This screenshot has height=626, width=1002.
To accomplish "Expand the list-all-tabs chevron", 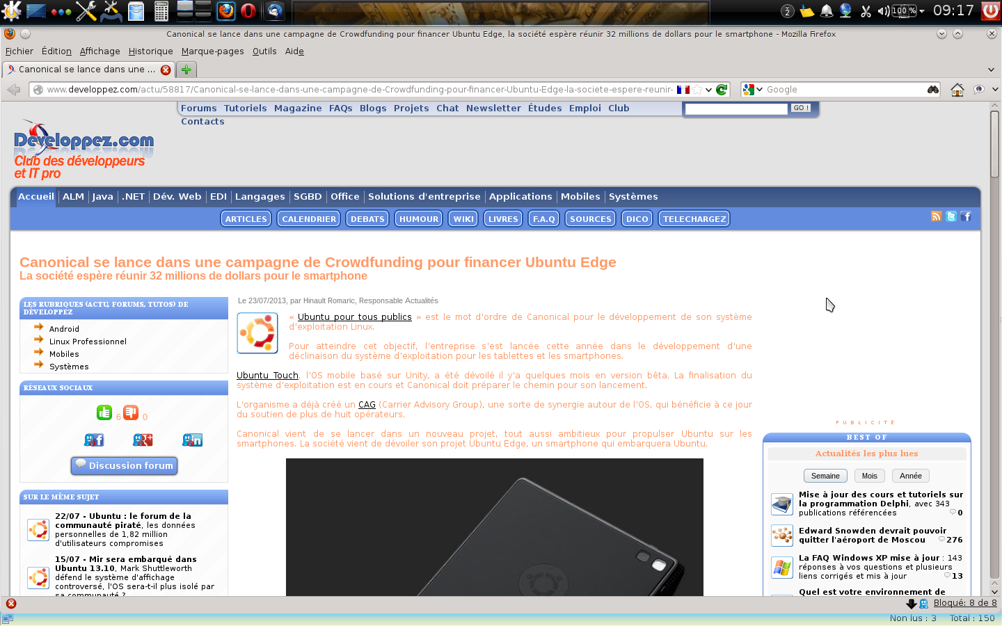I will (991, 70).
